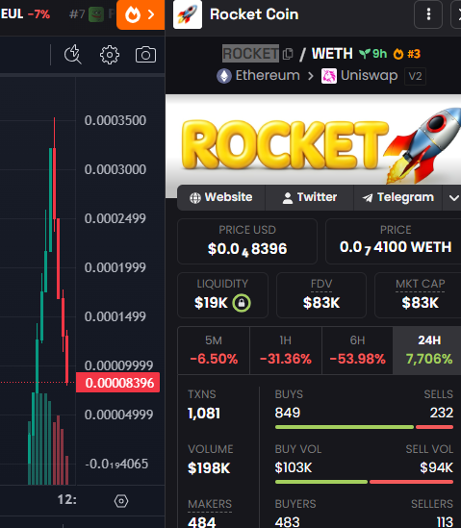461x528 pixels.
Task: Click the hexagon chart settings icon
Action: click(121, 501)
